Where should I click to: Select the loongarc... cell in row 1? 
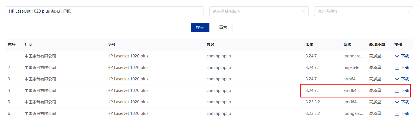pos(353,56)
